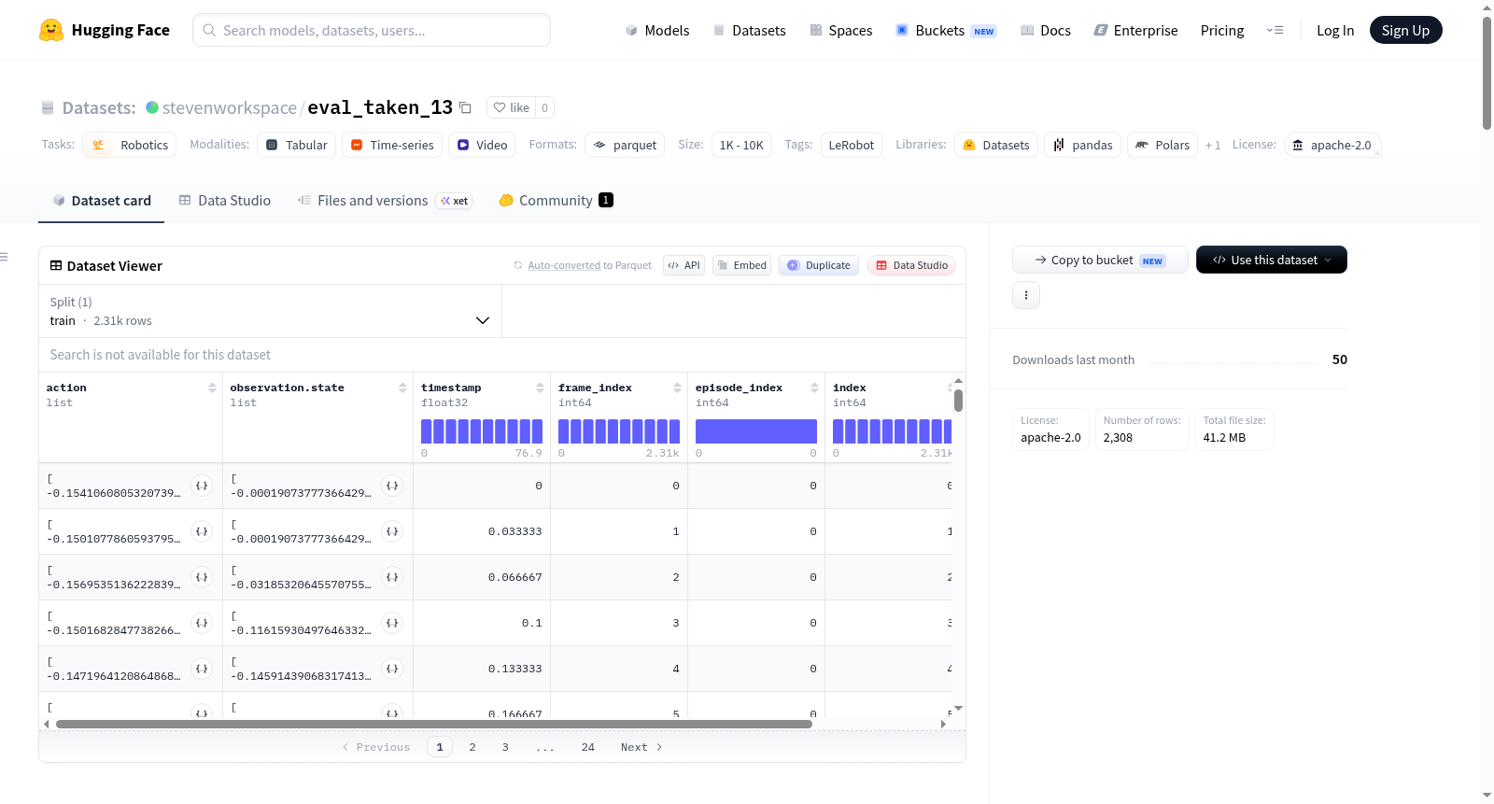Click the Hugging Face logo emoji
The image size is (1494, 804).
tap(51, 30)
